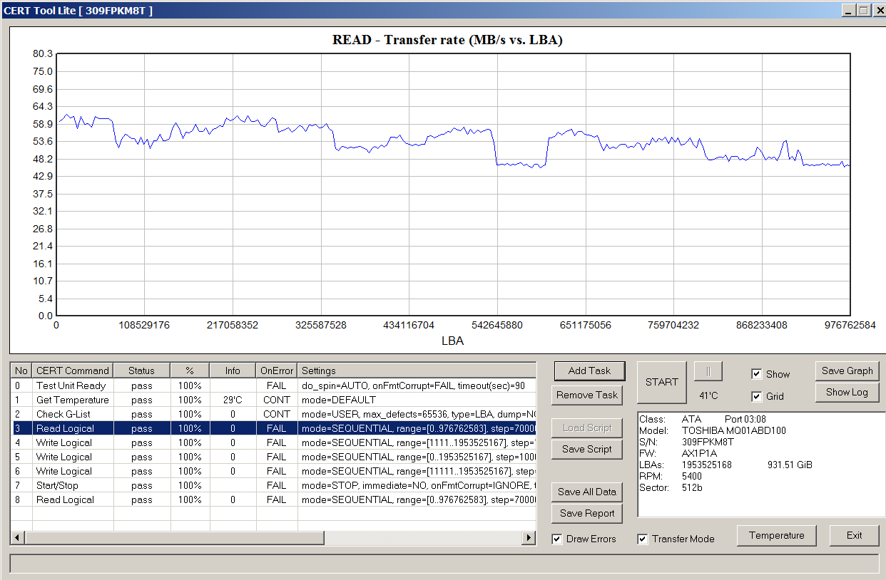The height and width of the screenshot is (580, 886).
Task: Click Save Report button
Action: point(587,513)
